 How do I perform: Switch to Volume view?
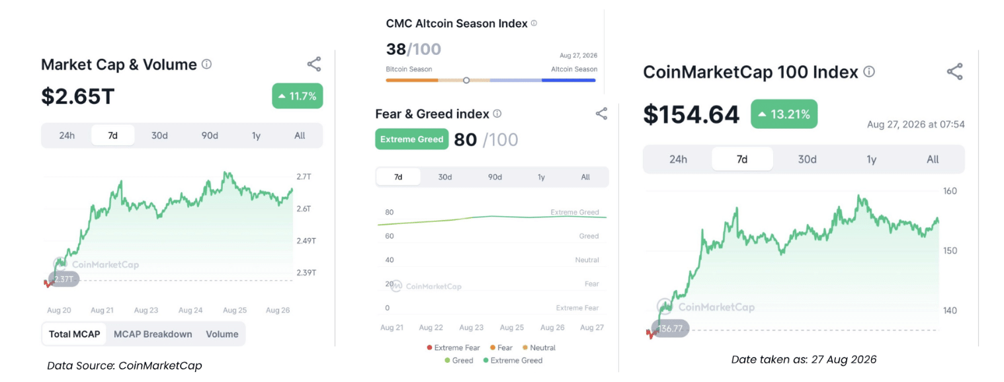click(x=222, y=334)
